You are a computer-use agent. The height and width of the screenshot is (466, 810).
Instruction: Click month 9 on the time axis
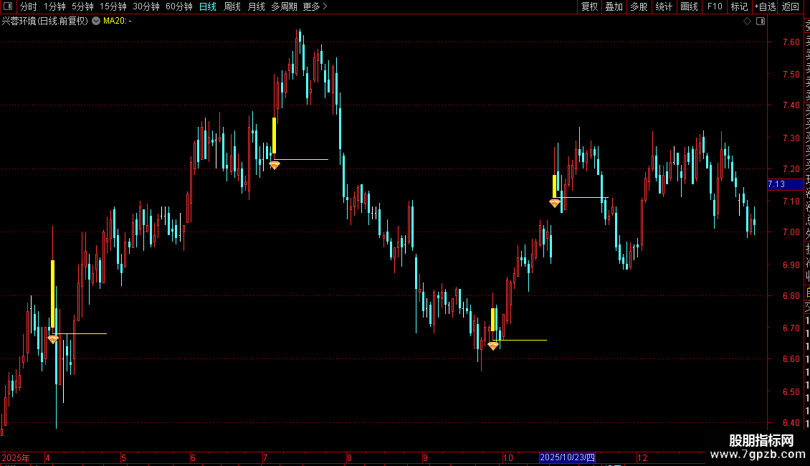click(x=425, y=457)
